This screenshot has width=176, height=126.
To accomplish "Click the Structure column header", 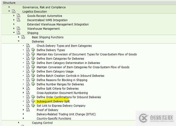I will click(x=89, y=2).
